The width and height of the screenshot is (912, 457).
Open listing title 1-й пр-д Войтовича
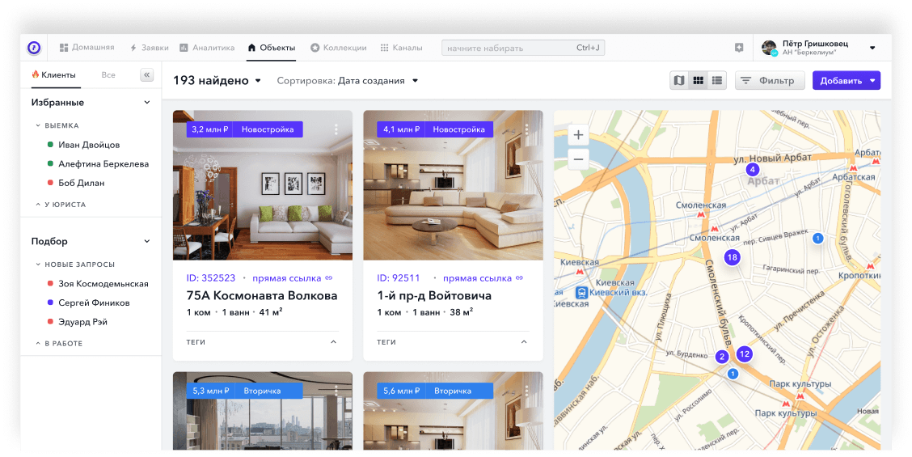[x=434, y=296]
